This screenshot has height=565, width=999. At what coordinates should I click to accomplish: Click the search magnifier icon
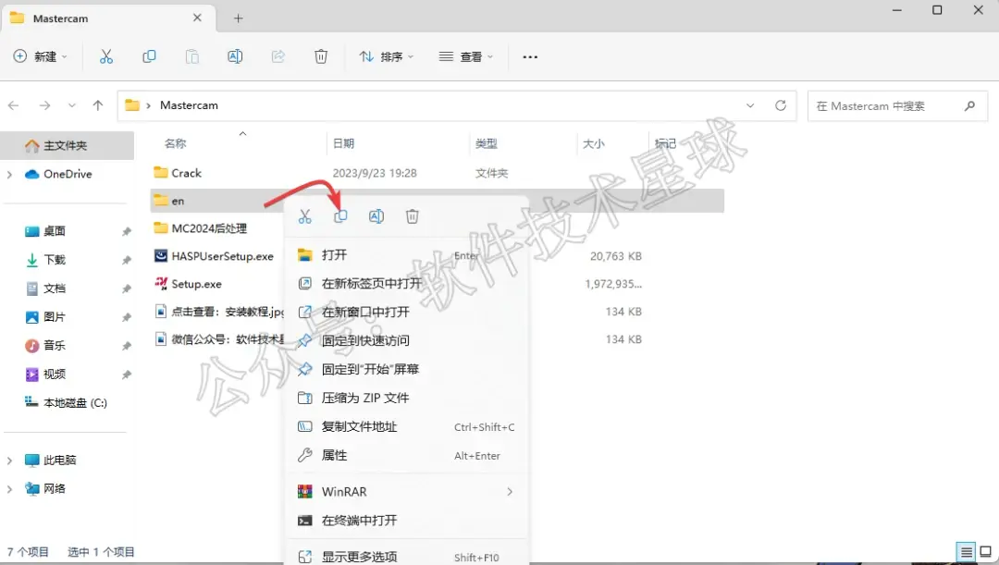969,105
